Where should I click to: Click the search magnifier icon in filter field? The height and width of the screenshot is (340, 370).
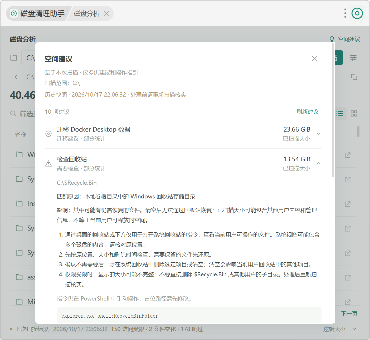click(x=13, y=113)
